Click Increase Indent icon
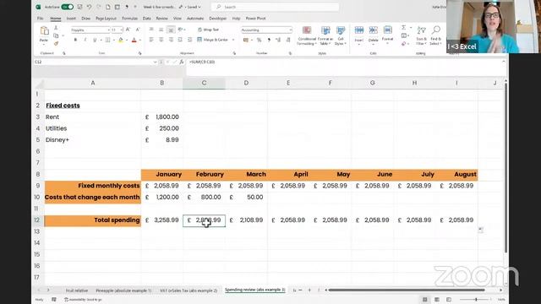Screen dimensions: 541x304 click(189, 40)
